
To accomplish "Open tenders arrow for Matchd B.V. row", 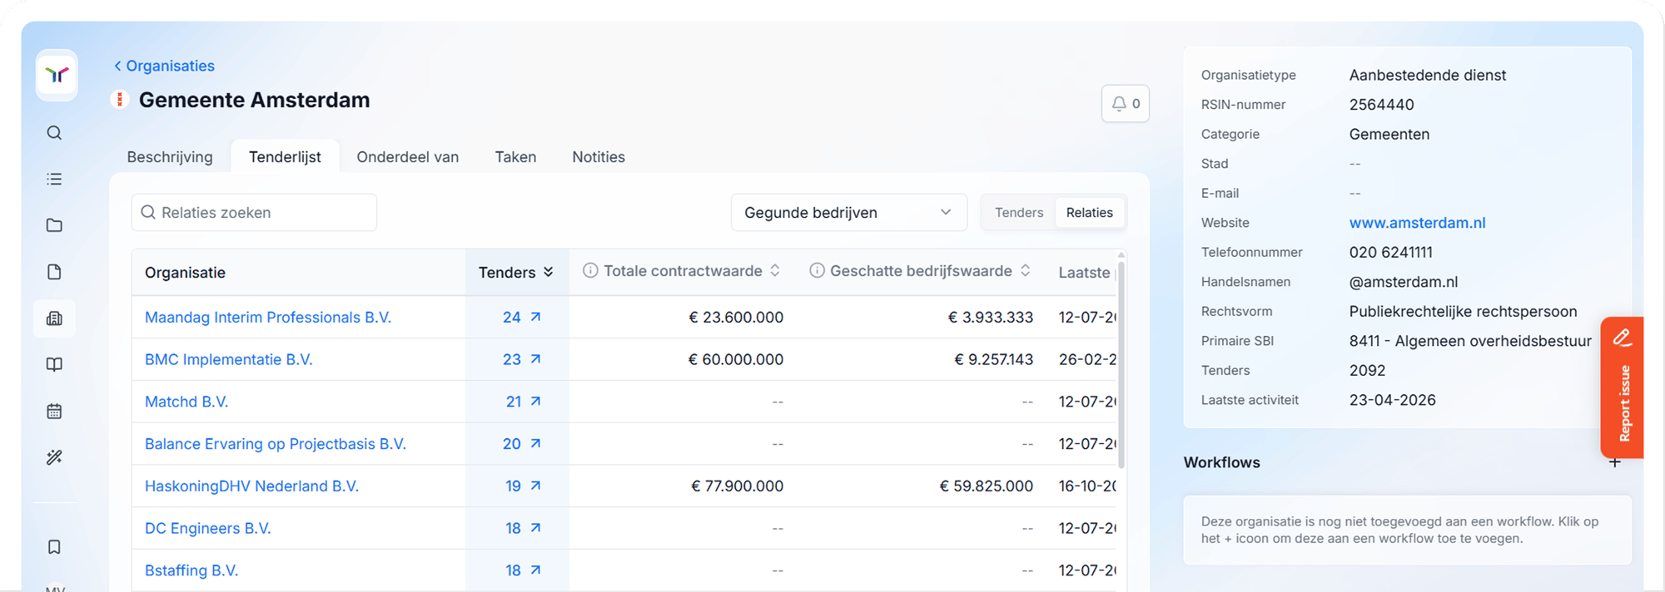I will point(535,402).
